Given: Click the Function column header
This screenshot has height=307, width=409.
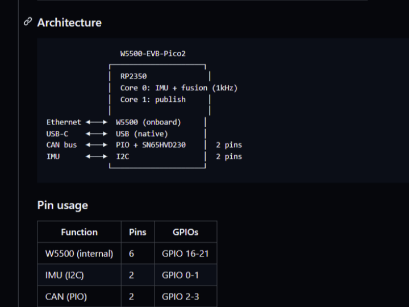Looking at the screenshot, I should (79, 232).
